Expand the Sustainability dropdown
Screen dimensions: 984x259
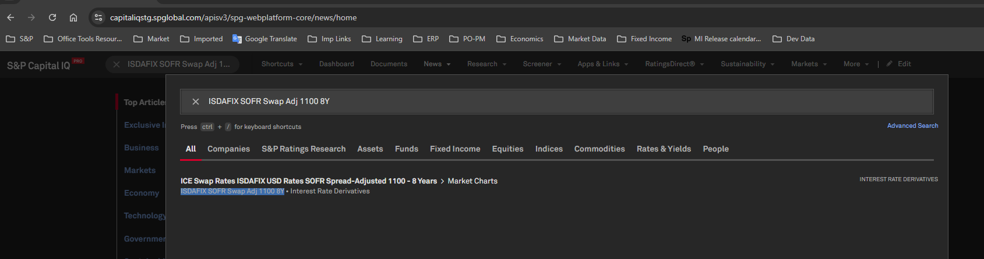[x=747, y=64]
